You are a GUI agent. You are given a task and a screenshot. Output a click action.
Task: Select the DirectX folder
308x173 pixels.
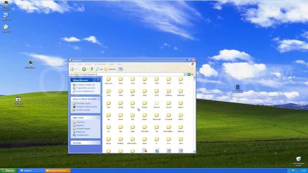[144, 105]
